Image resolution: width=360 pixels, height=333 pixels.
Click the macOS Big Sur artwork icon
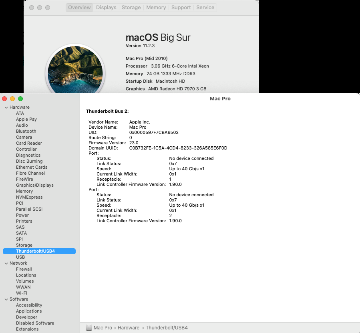point(75,69)
